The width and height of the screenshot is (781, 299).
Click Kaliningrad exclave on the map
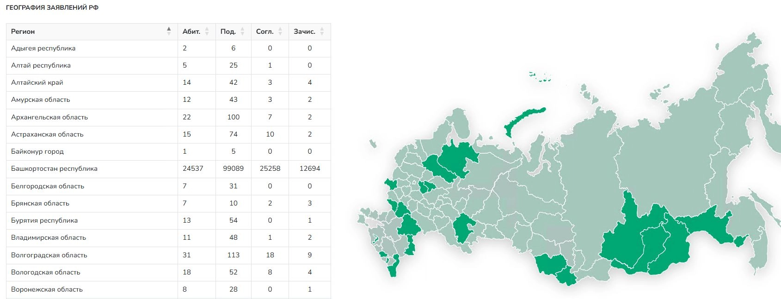[373, 144]
